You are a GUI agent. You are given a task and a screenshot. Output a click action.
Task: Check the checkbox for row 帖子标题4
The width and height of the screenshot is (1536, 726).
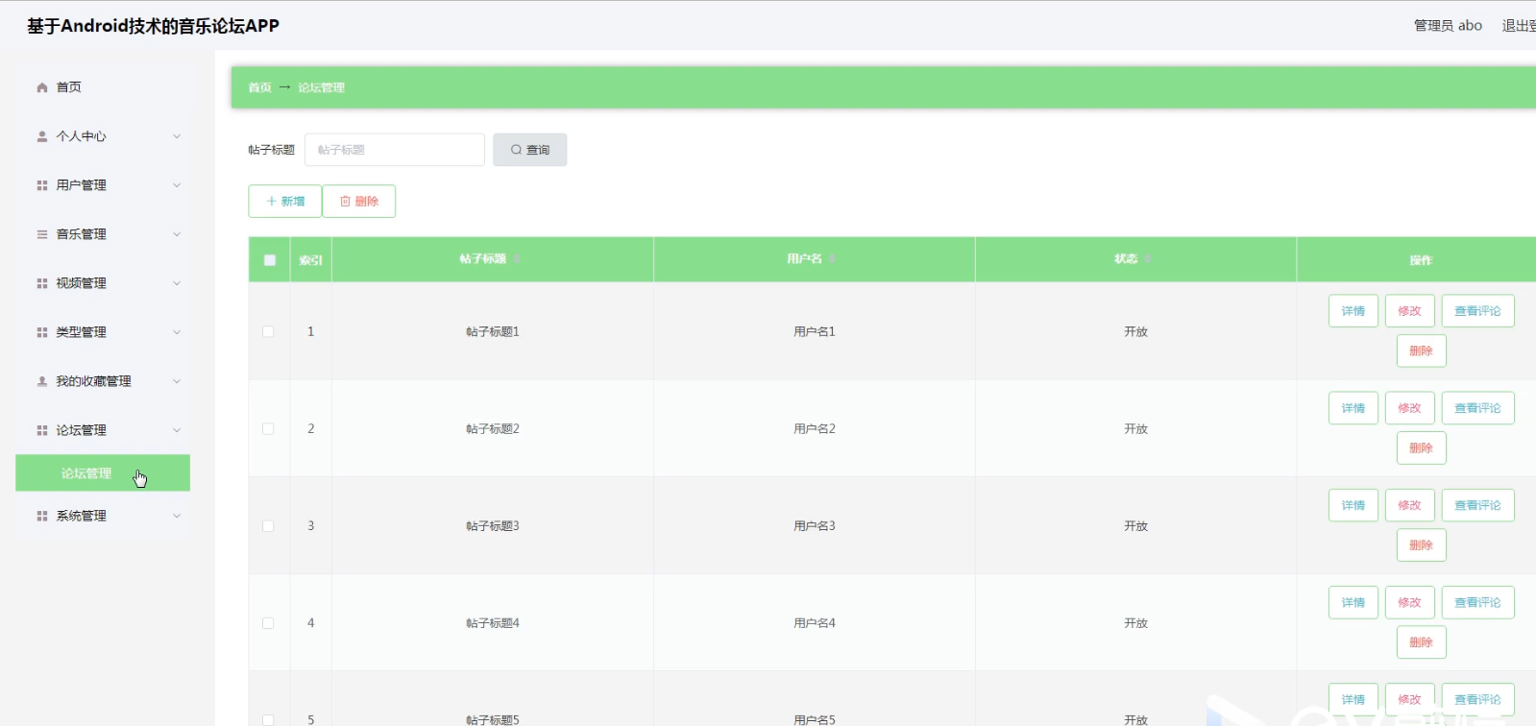pos(268,623)
